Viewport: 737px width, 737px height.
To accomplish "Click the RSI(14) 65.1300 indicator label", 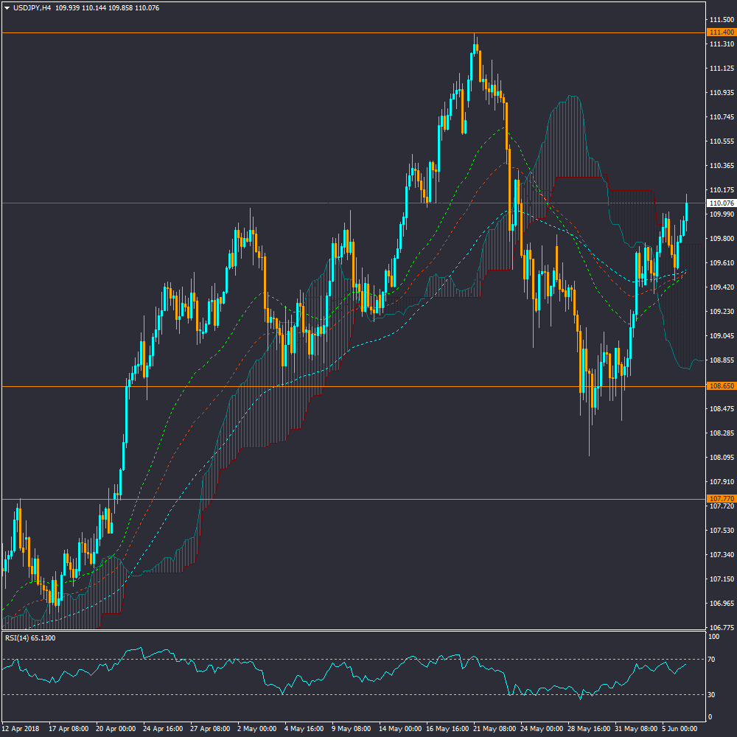I will [x=30, y=638].
